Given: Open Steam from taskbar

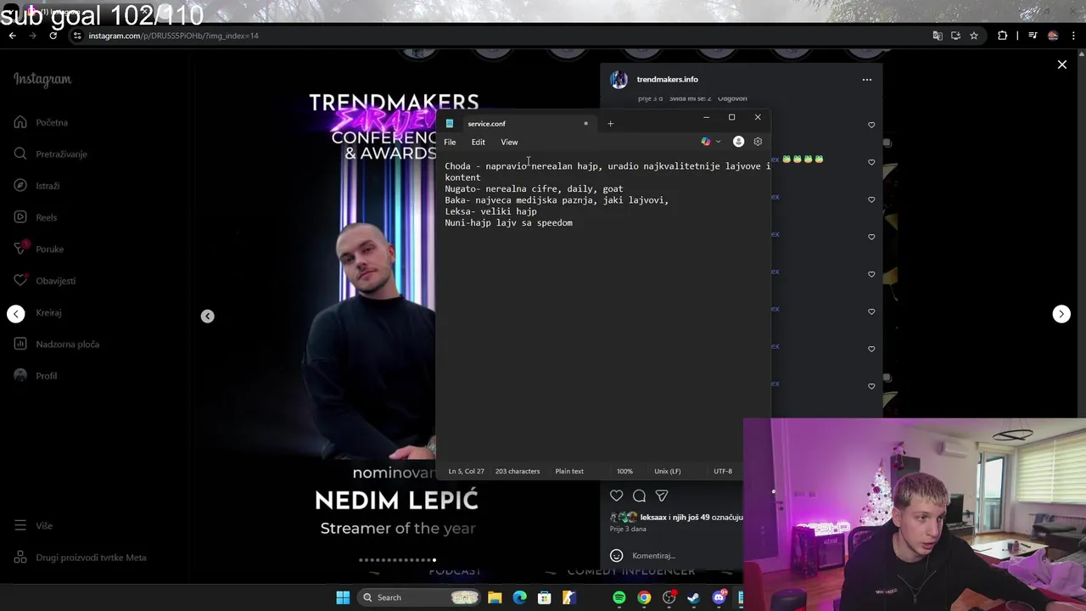Looking at the screenshot, I should (693, 597).
